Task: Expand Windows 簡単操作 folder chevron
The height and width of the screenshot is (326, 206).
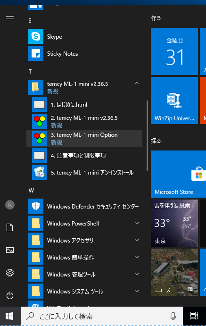Action: pos(137,257)
